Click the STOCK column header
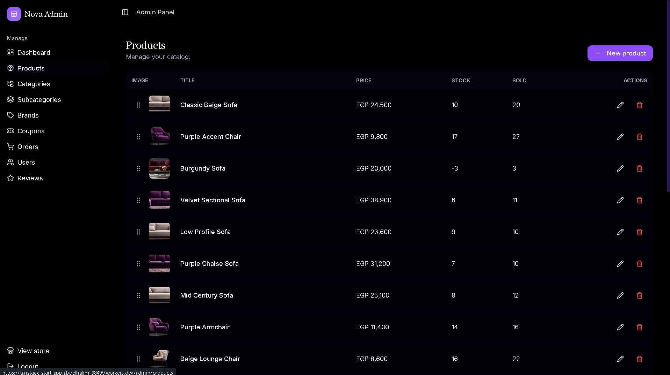The height and width of the screenshot is (375, 670). point(461,81)
